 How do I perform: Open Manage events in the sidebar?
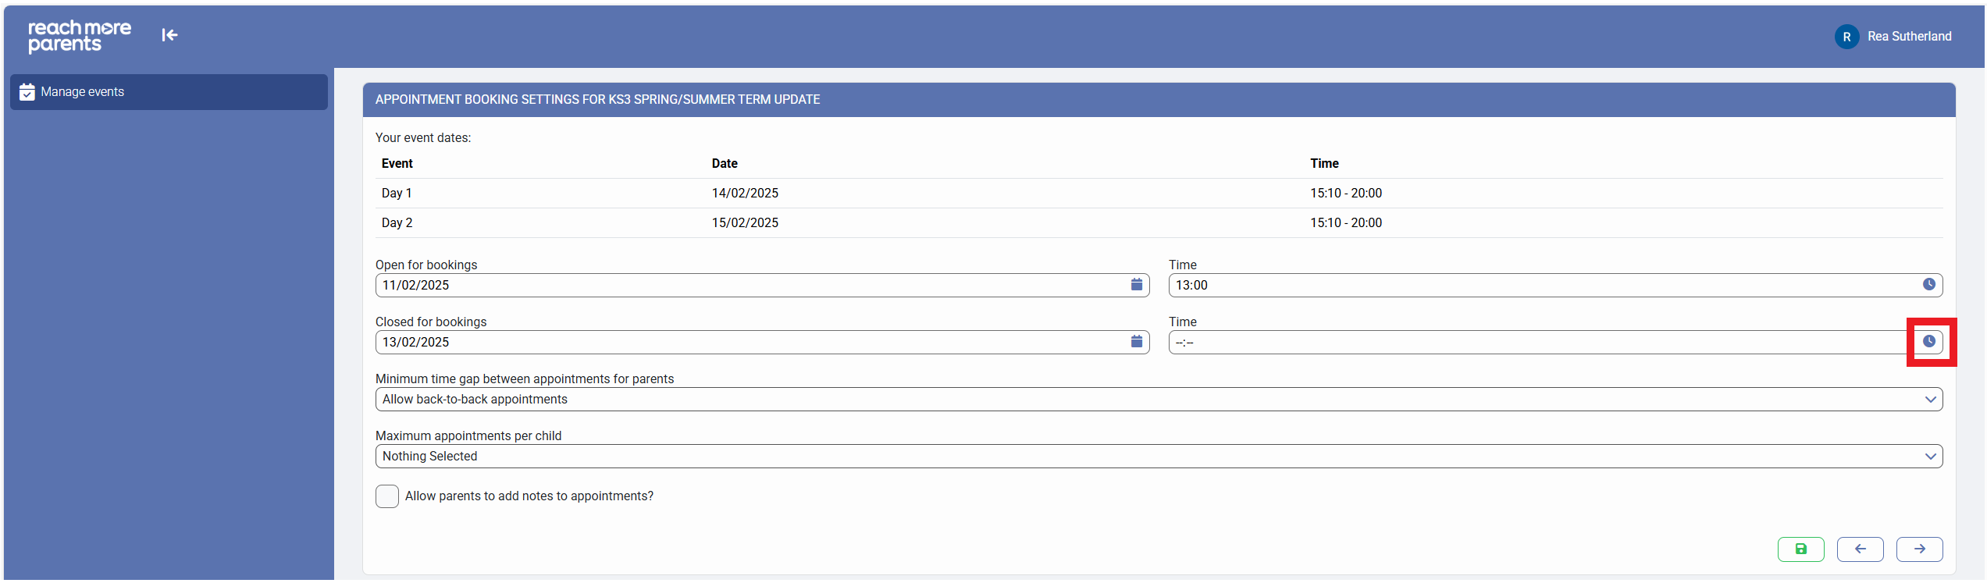click(168, 92)
